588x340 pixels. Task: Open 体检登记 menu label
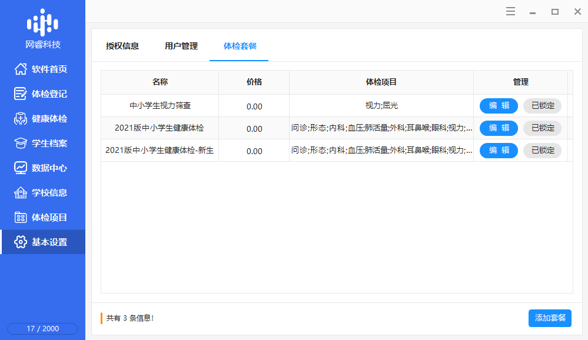(x=49, y=94)
